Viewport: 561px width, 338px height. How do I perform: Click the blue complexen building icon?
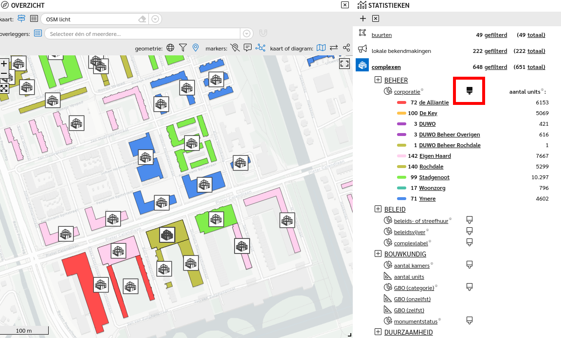tap(362, 65)
